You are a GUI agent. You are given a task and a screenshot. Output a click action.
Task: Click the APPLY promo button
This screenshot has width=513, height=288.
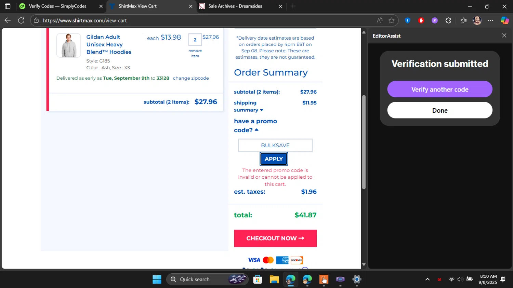pyautogui.click(x=274, y=159)
